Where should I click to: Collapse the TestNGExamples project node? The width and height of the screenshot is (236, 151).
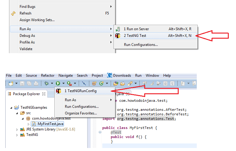pyautogui.click(x=11, y=108)
